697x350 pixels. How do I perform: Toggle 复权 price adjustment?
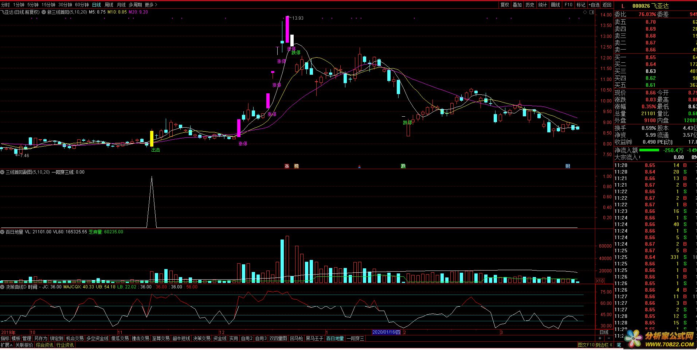tap(505, 5)
